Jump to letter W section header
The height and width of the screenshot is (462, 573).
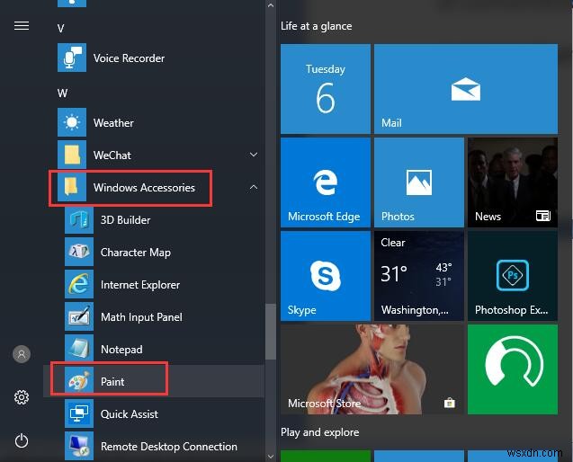point(62,93)
